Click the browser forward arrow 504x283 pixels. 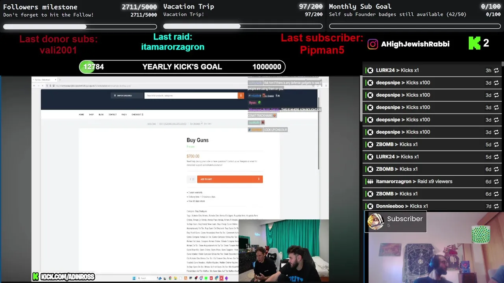coord(38,86)
